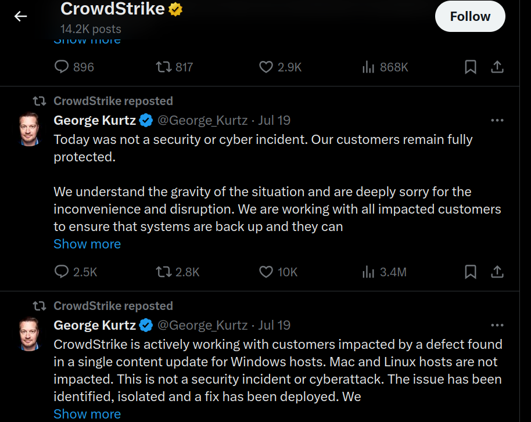Share the post with 3.4M views
The width and height of the screenshot is (531, 422).
497,272
